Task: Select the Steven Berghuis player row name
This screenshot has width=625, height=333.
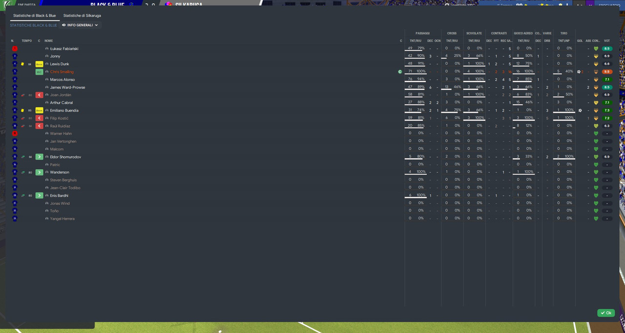Action: pos(63,180)
